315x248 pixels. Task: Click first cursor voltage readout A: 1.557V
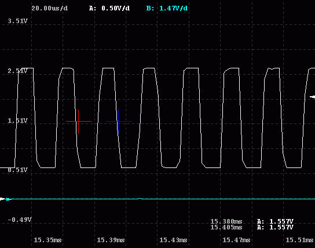click(275, 221)
